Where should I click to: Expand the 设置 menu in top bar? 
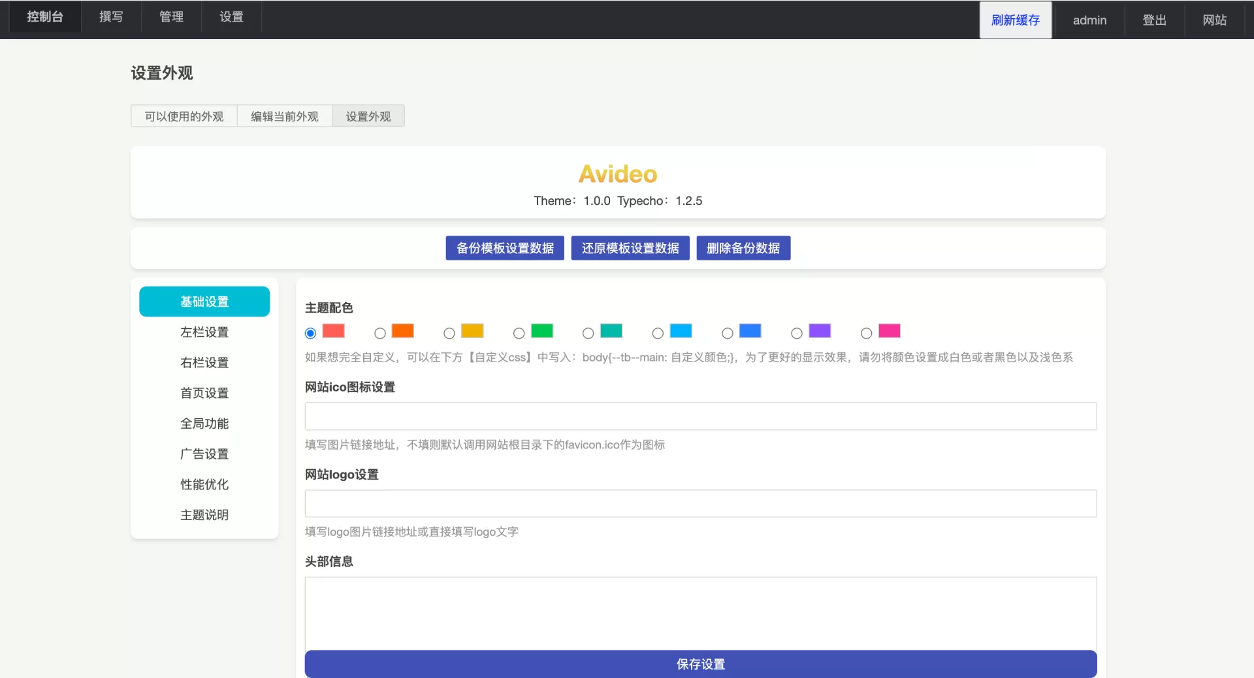pos(231,17)
